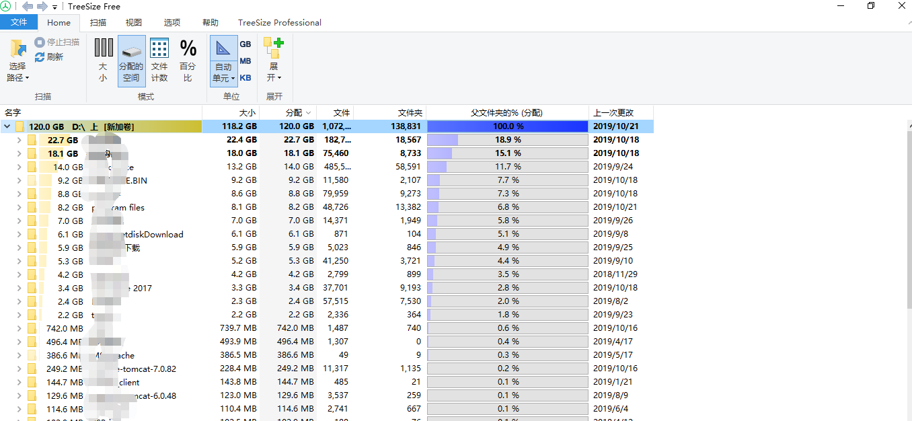This screenshot has width=912, height=421.
Task: Set the unit to MB
Action: [x=245, y=61]
